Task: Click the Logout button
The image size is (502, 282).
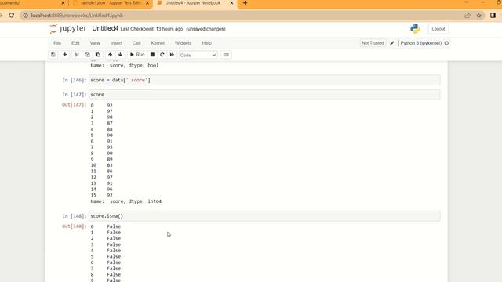Action: (438, 29)
